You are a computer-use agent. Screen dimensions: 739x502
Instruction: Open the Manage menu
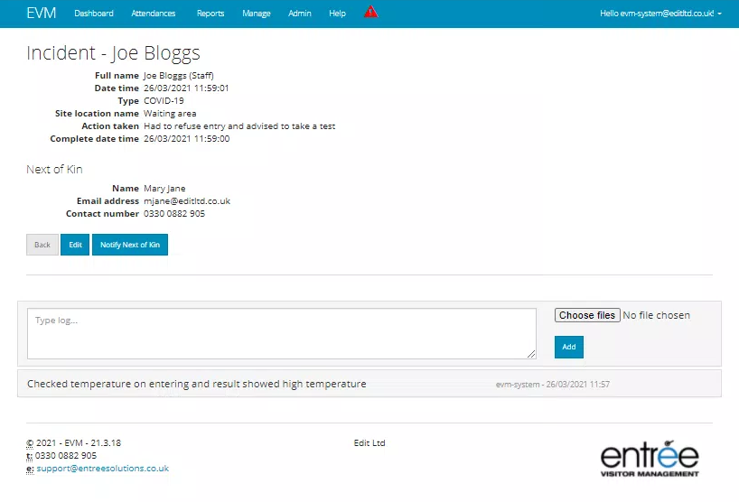click(x=257, y=14)
